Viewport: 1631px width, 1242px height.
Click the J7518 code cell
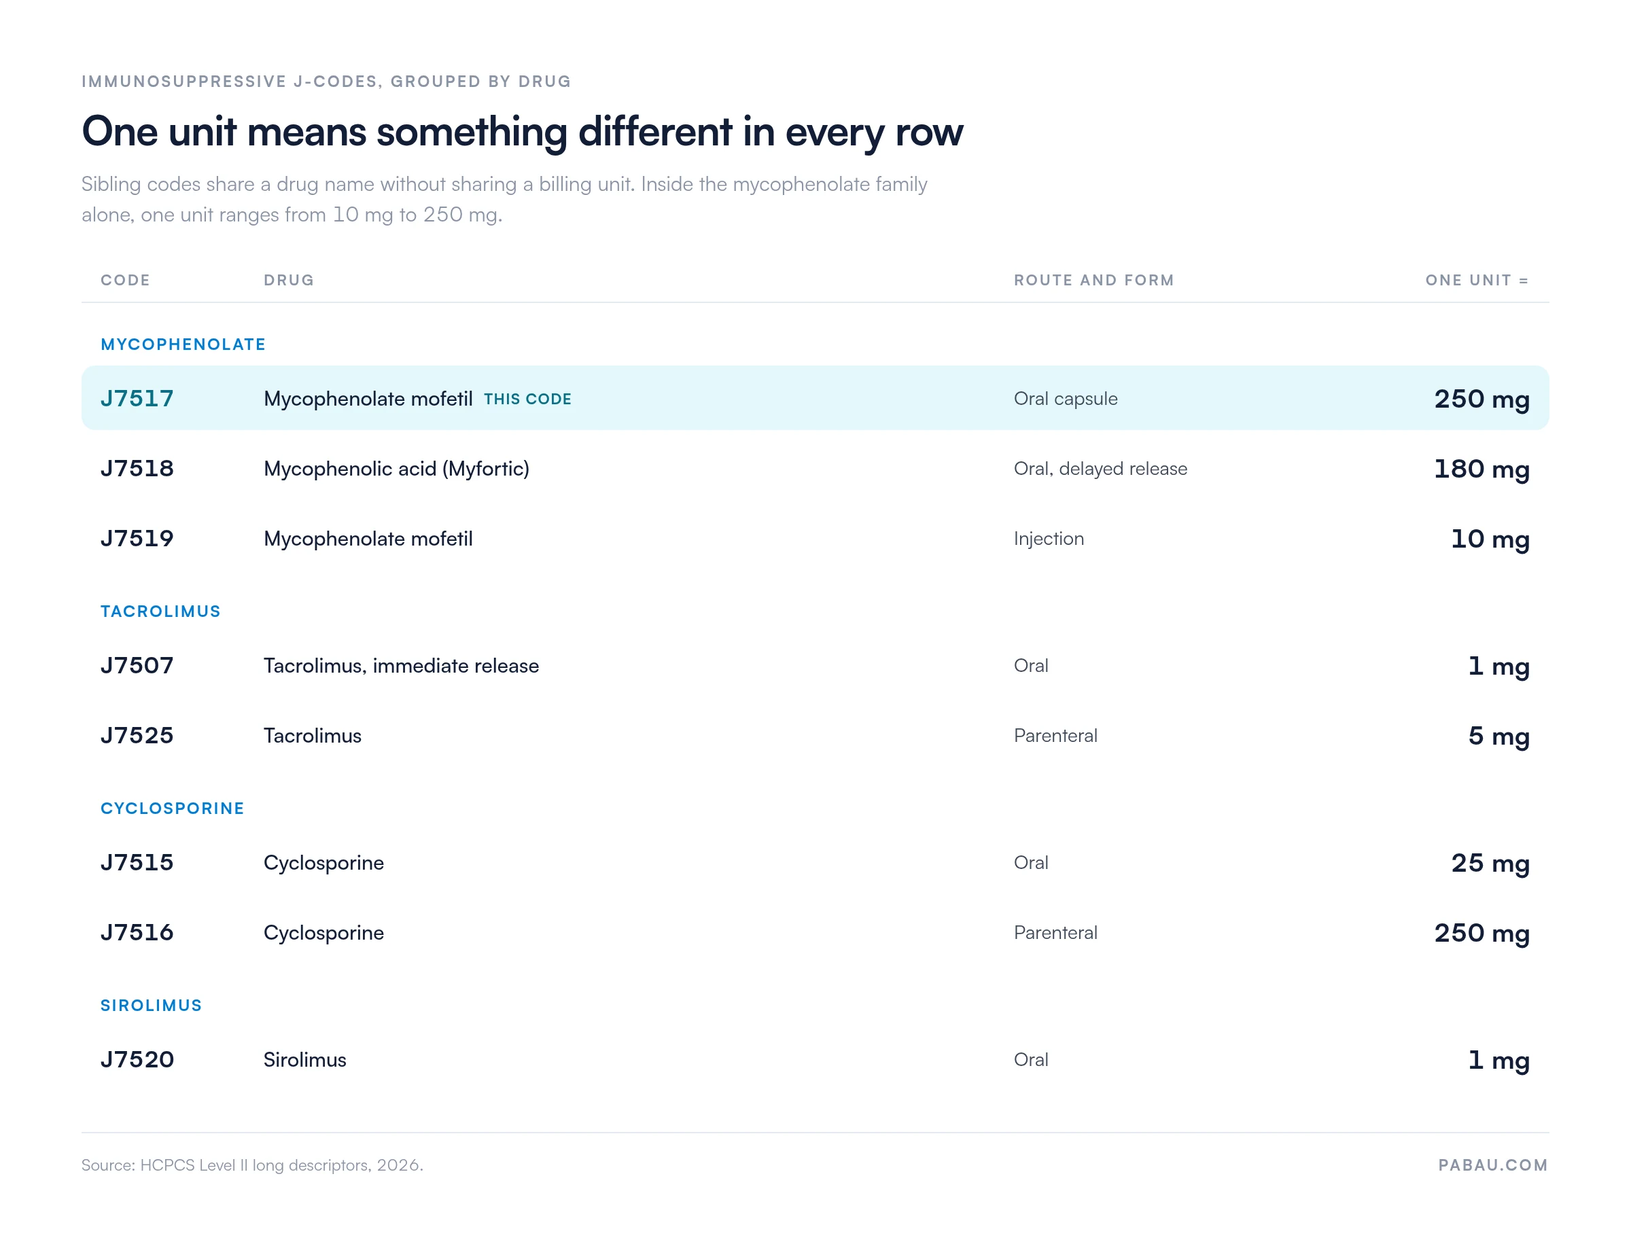coord(137,468)
